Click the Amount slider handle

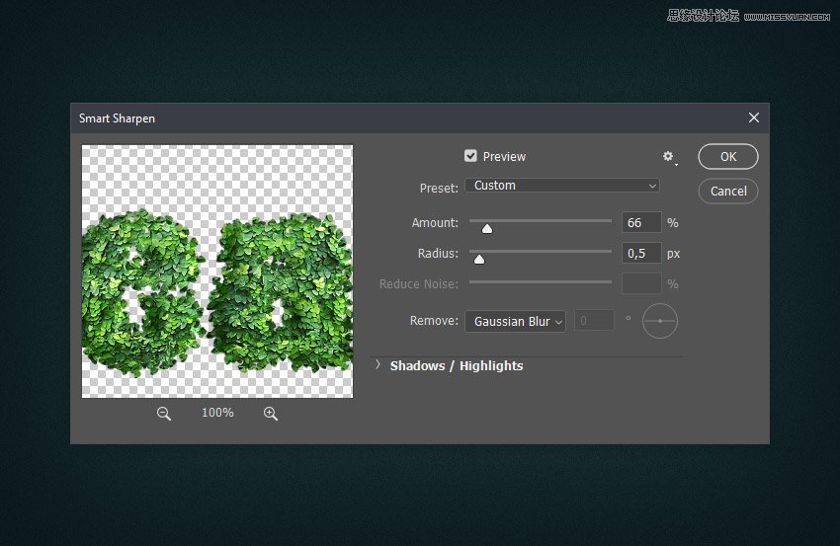pos(486,229)
